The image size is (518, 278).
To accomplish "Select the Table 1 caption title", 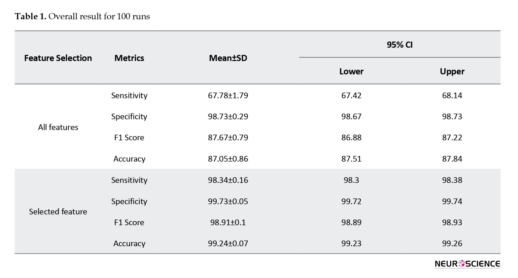I will coord(82,17).
